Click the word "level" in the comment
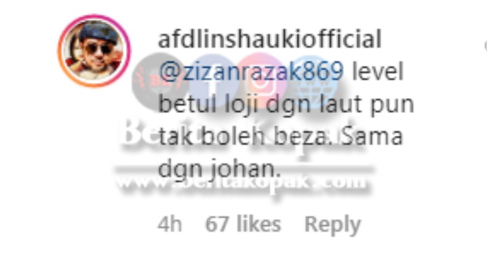Screen dimensions: 492x264 [378, 71]
